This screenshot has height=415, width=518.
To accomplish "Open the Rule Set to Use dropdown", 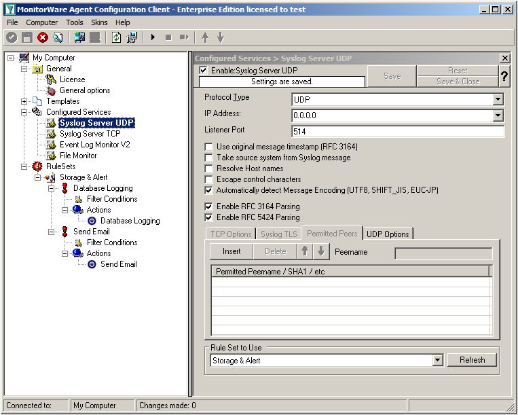I will [x=437, y=361].
